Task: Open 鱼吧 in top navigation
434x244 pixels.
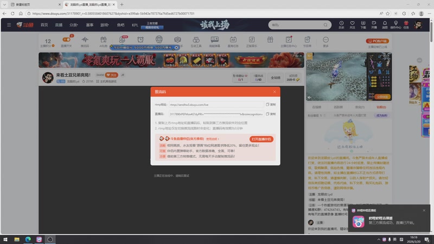Action: (120, 25)
